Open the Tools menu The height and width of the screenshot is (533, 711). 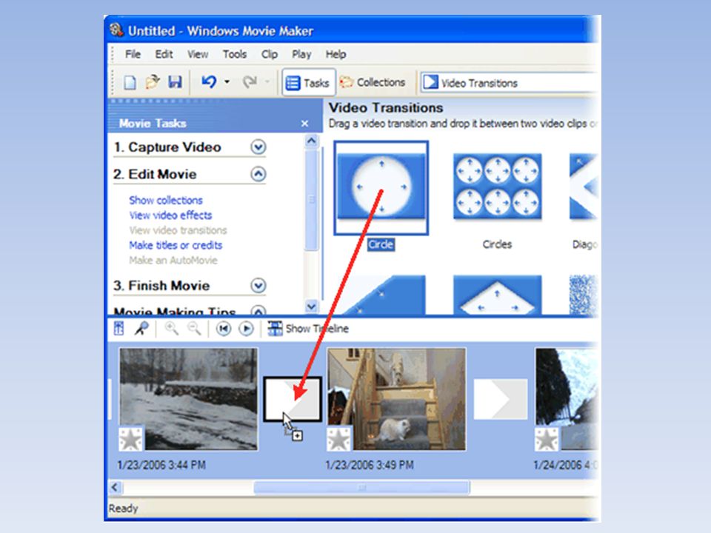click(235, 54)
